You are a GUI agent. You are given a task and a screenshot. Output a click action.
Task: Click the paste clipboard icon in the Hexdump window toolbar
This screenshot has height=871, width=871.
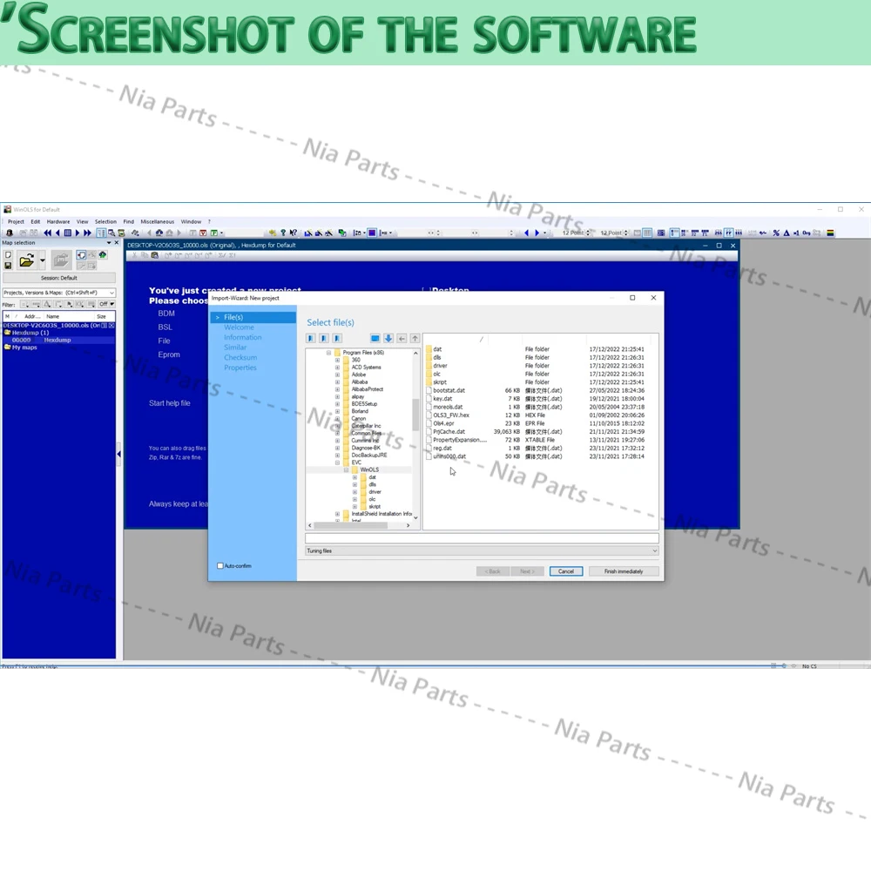(154, 255)
